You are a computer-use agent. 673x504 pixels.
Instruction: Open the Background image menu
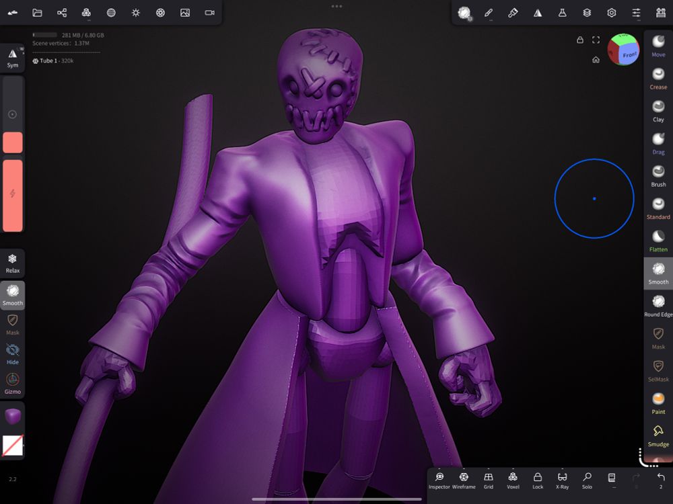[x=185, y=13]
